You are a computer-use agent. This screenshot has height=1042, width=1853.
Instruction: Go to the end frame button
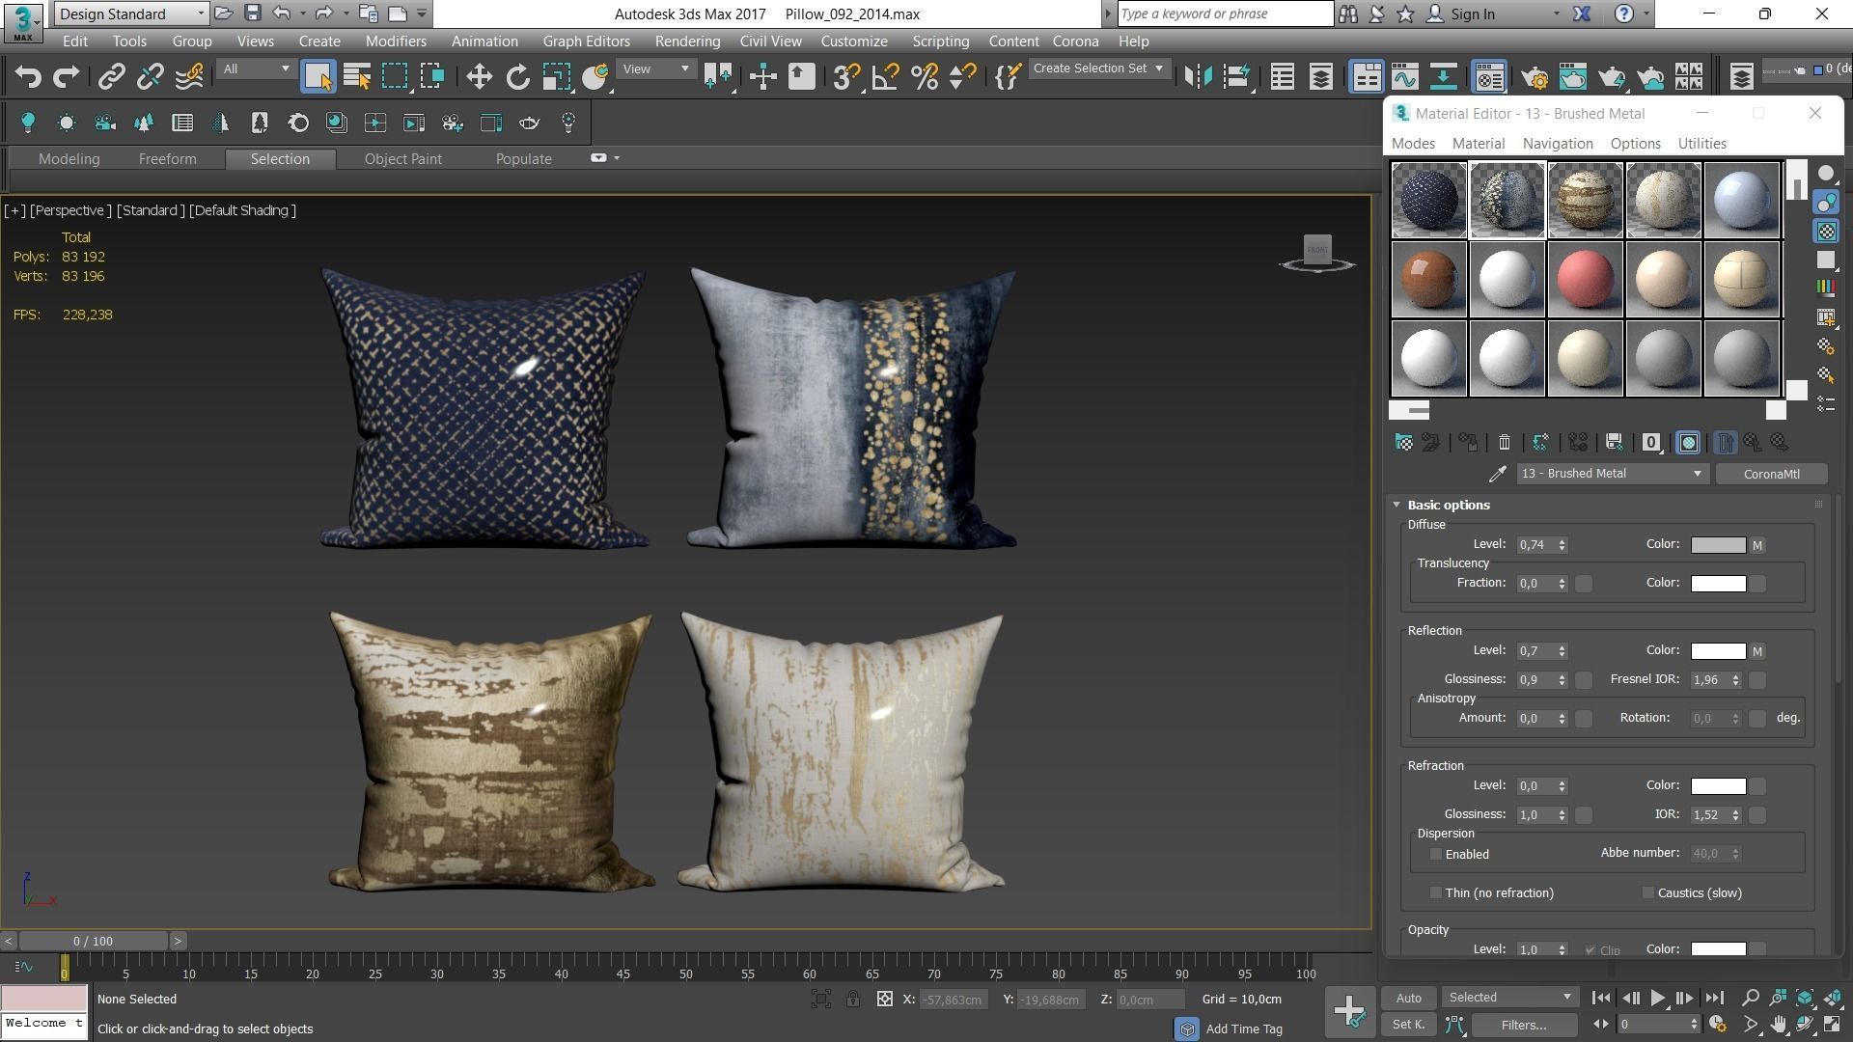pyautogui.click(x=1714, y=999)
